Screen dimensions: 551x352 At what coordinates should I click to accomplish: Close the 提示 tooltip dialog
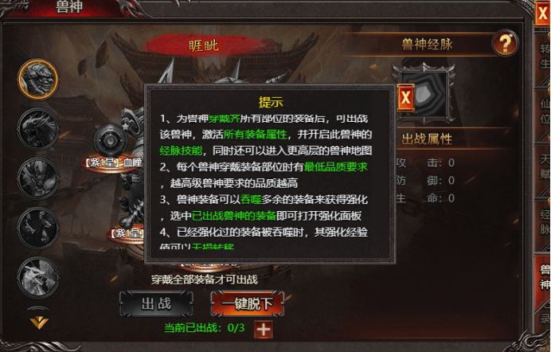[x=405, y=98]
